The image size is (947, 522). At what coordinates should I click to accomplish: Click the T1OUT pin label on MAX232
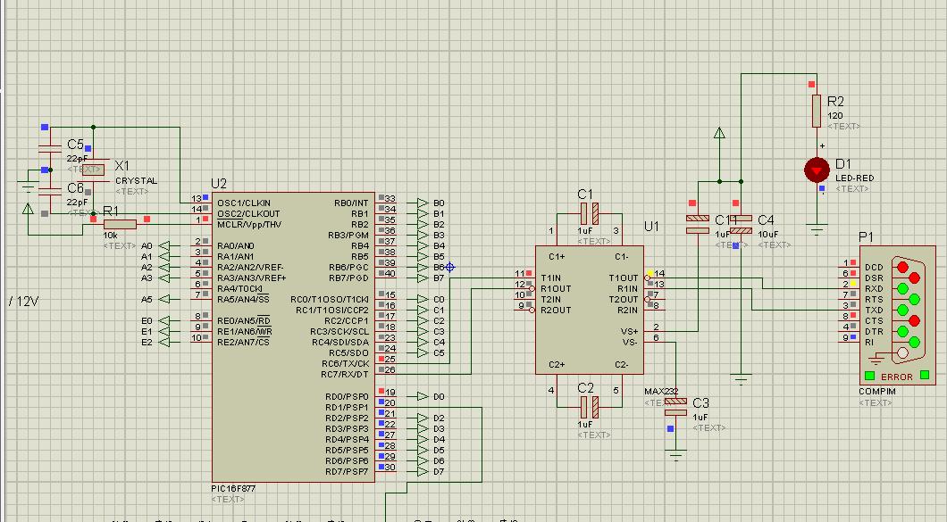(624, 278)
